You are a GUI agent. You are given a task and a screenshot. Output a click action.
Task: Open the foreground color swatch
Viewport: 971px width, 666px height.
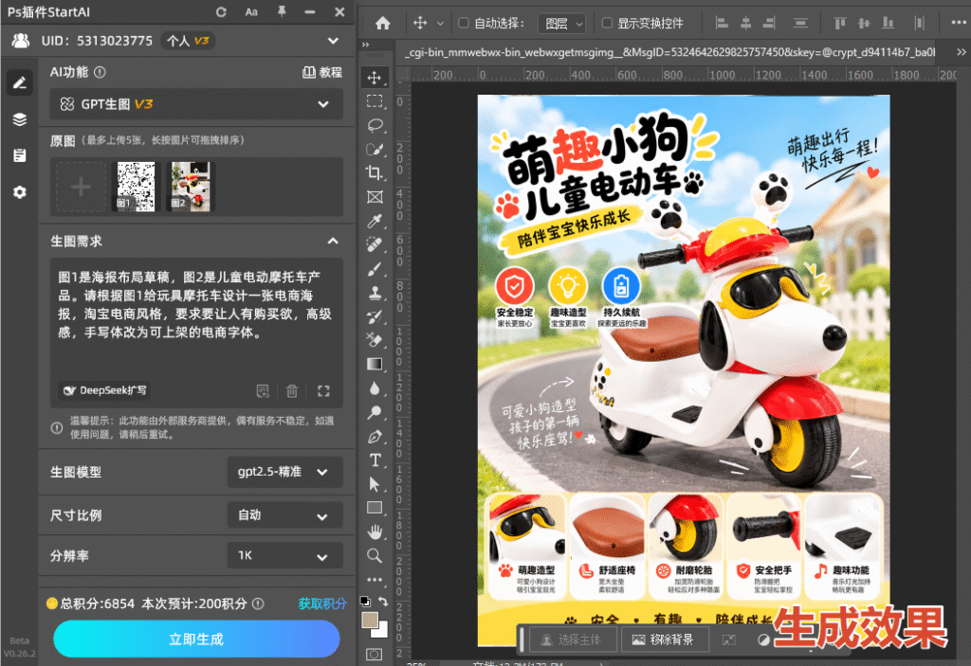(x=370, y=620)
